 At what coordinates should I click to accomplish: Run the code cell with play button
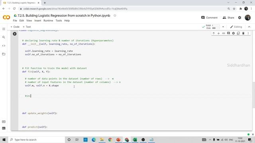pos(15,34)
